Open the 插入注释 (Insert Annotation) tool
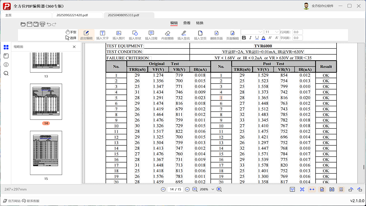This screenshot has height=206, width=366. [151, 35]
